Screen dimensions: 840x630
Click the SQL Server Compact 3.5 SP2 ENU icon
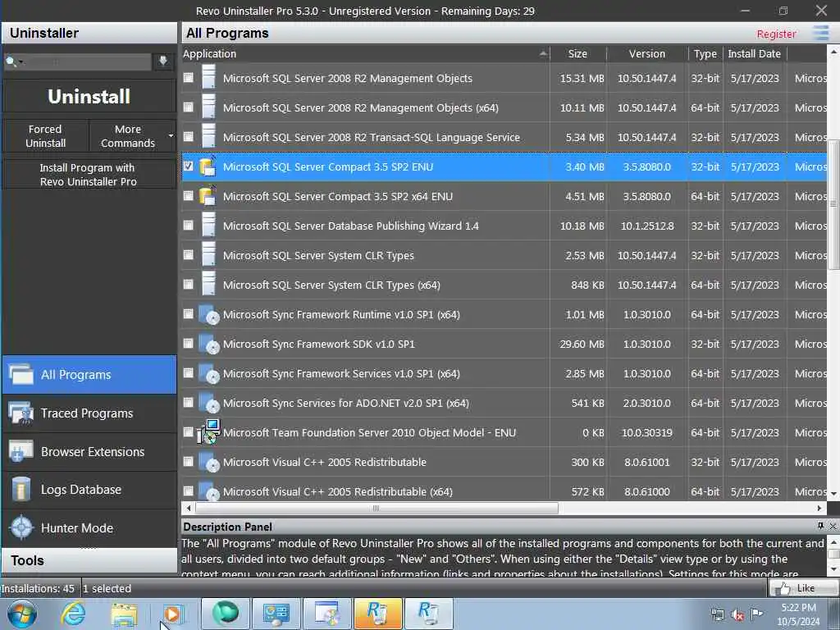point(208,166)
